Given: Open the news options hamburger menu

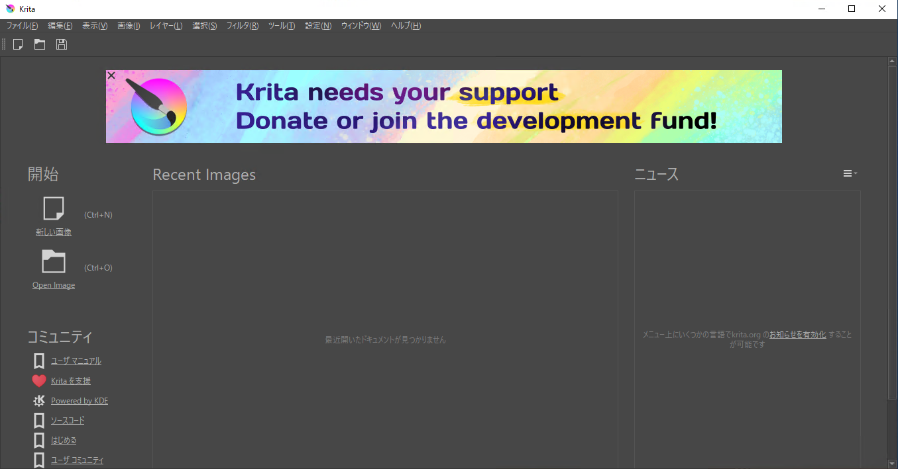Looking at the screenshot, I should pos(849,173).
